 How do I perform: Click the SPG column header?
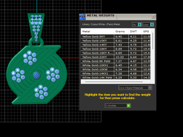point(146,31)
